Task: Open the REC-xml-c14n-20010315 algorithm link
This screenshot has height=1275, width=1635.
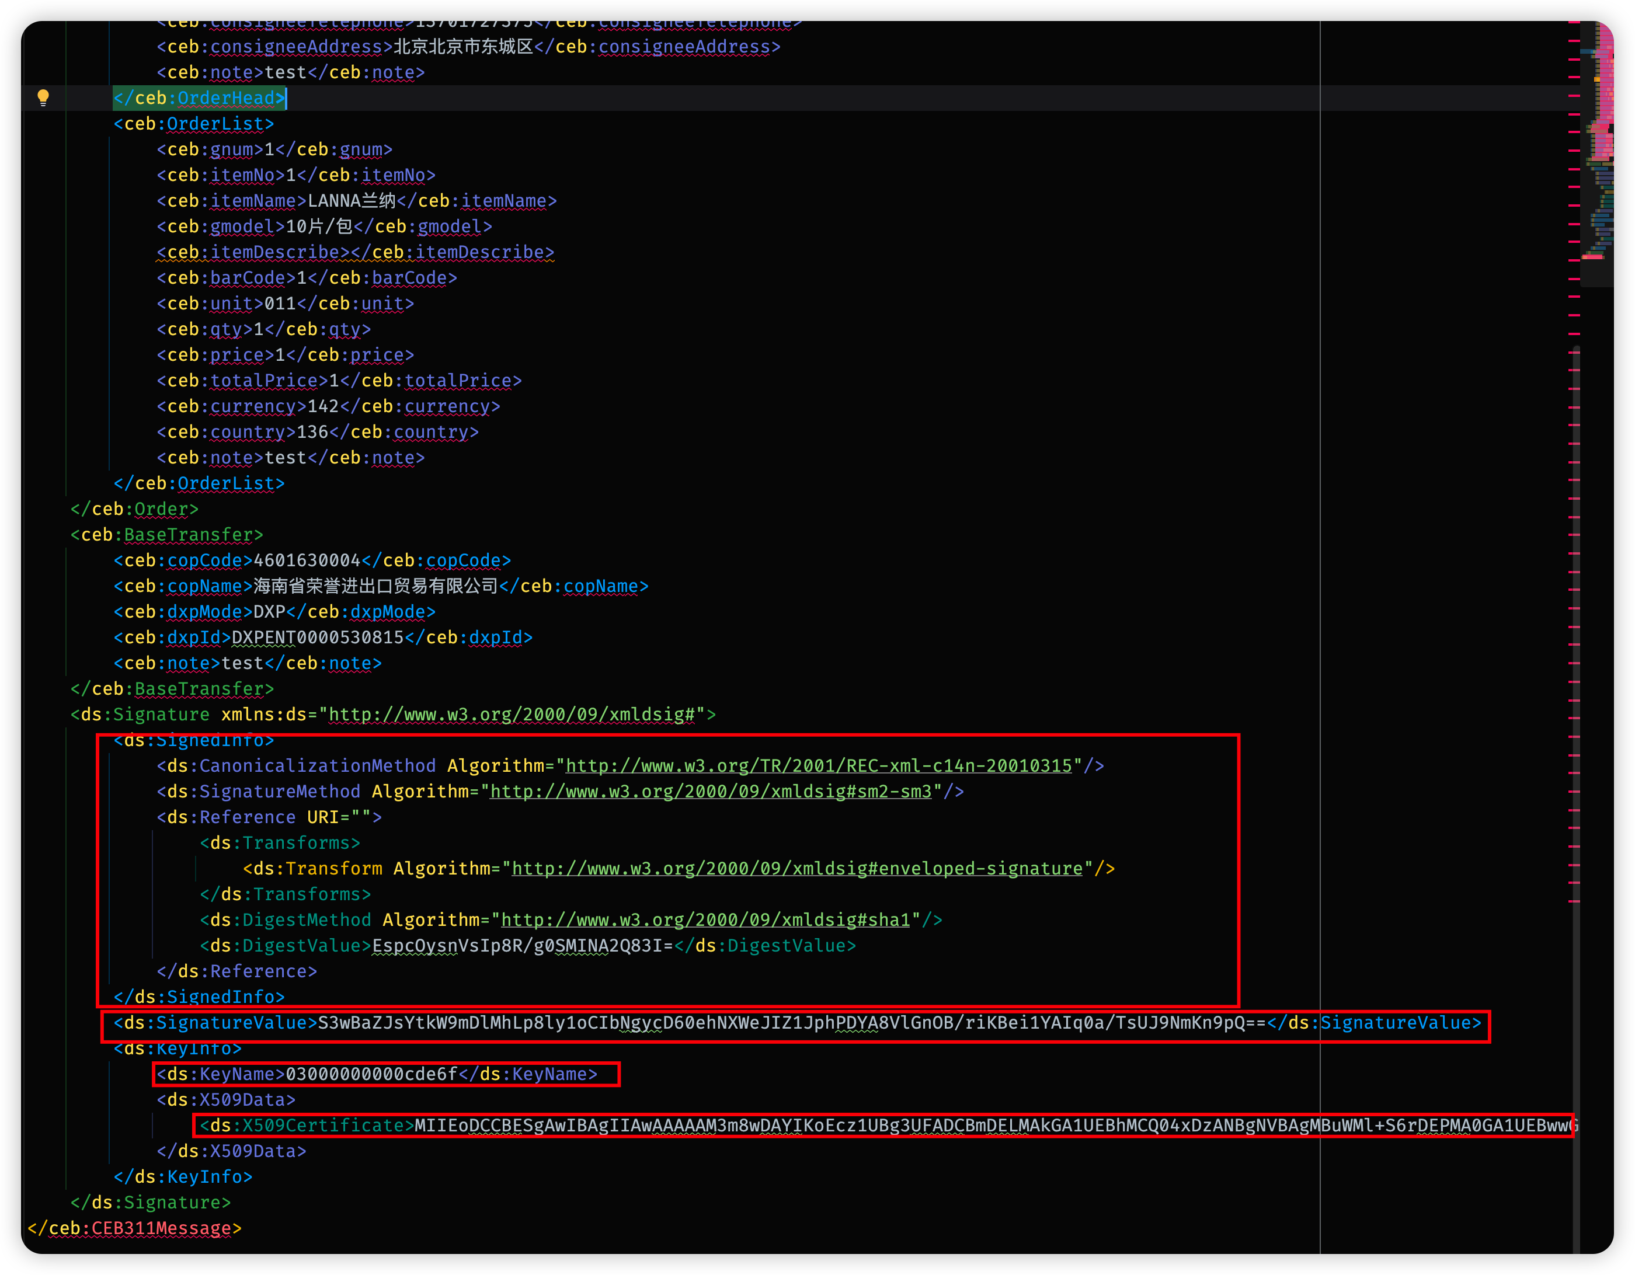Action: (x=818, y=766)
